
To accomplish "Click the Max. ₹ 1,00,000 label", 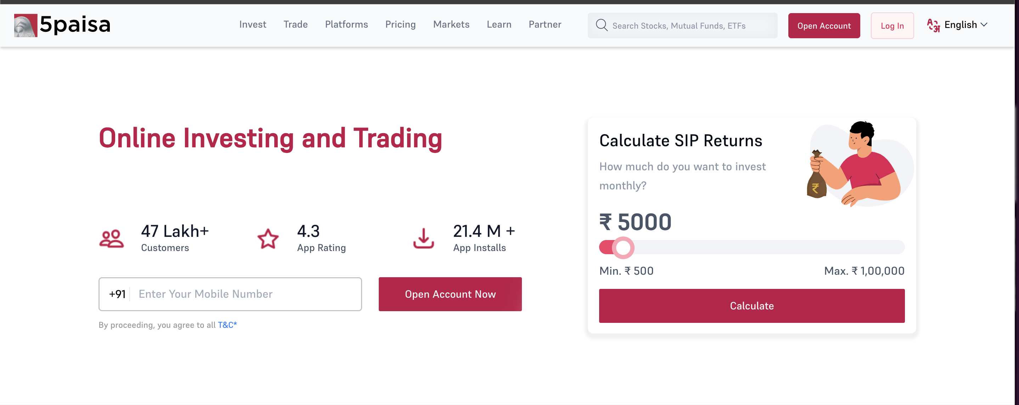I will click(x=864, y=271).
